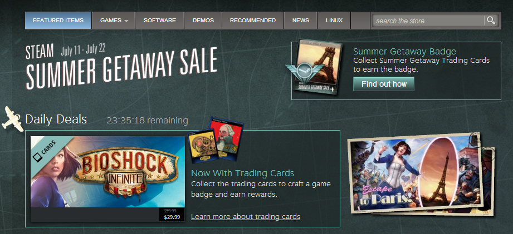The width and height of the screenshot is (513, 234).
Task: Open the Featured Items tab
Action: pyautogui.click(x=58, y=20)
